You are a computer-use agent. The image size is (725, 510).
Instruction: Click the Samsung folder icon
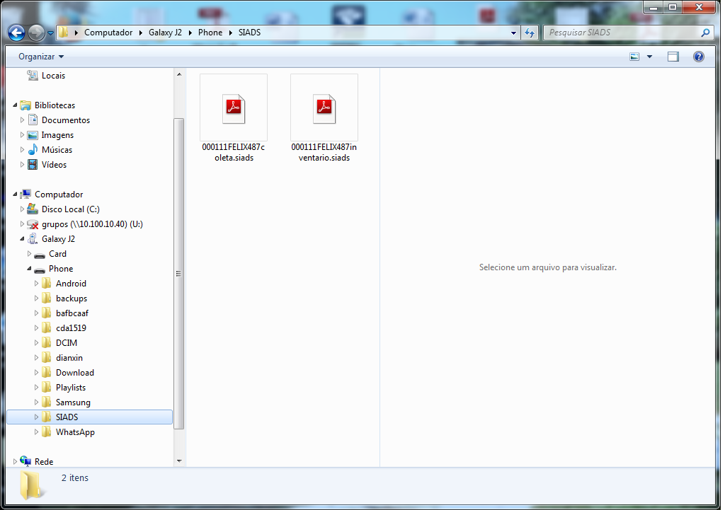pyautogui.click(x=47, y=402)
